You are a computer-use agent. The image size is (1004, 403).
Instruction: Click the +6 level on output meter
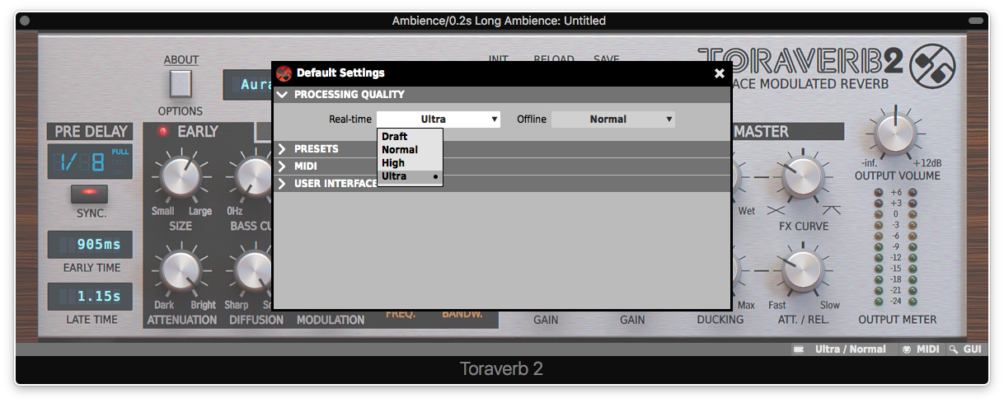click(x=896, y=192)
